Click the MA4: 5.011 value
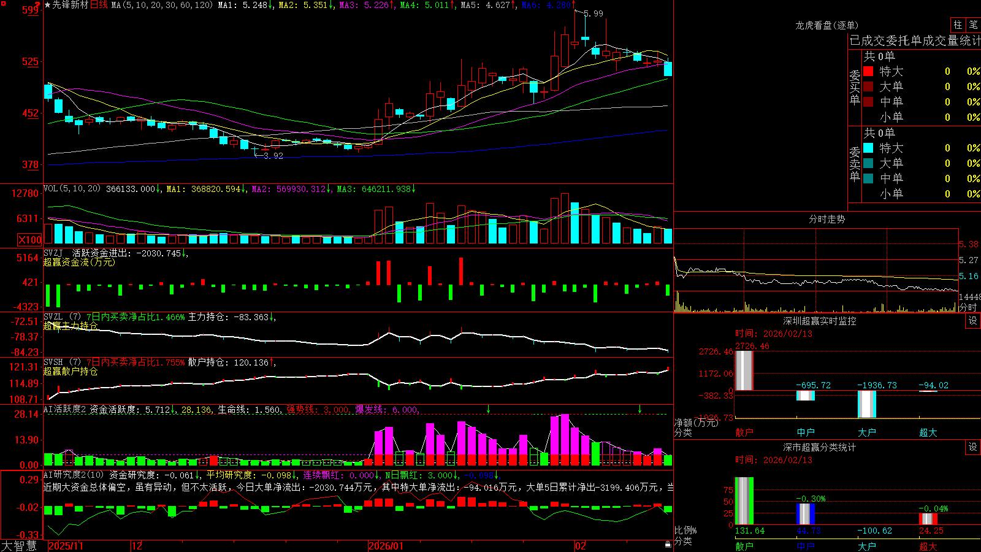The image size is (981, 552). 427,5
